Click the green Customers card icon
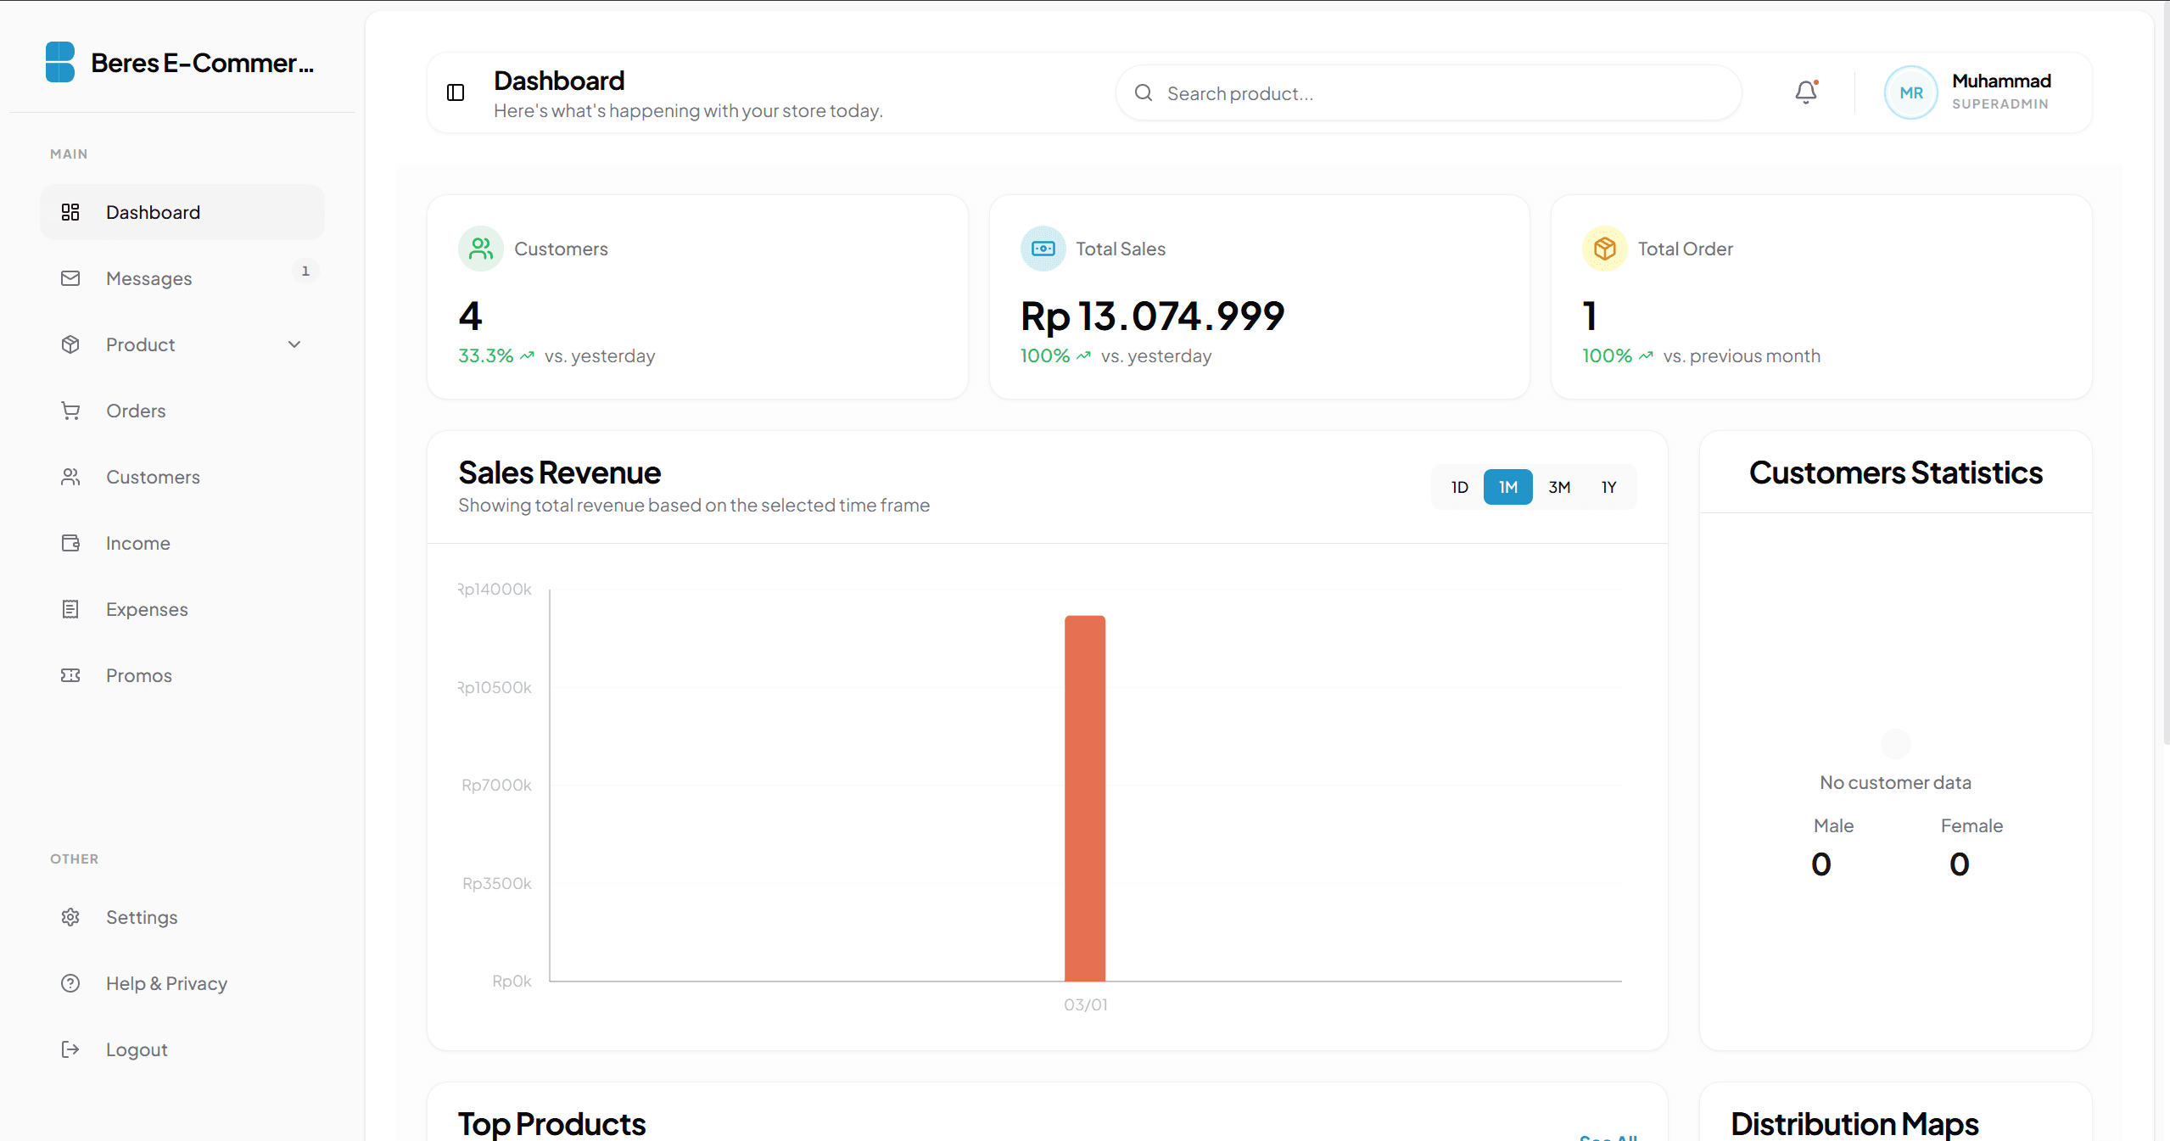Image resolution: width=2170 pixels, height=1141 pixels. (x=481, y=249)
